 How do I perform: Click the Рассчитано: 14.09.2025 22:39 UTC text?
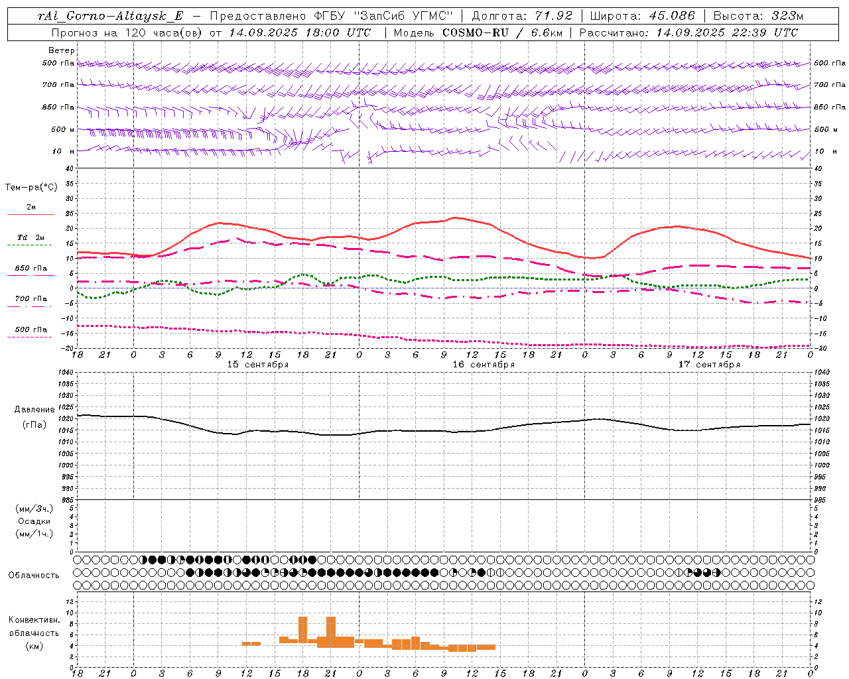click(x=688, y=32)
